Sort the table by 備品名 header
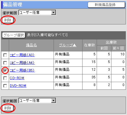 pos(31,45)
